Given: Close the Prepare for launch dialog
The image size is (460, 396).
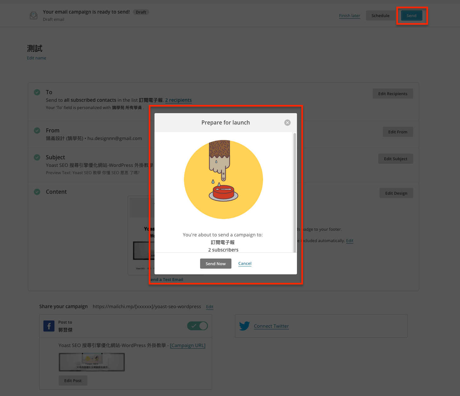Looking at the screenshot, I should 287,123.
